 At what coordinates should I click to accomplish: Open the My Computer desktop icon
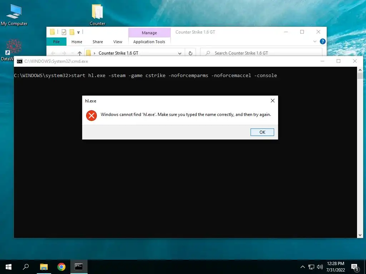(14, 15)
